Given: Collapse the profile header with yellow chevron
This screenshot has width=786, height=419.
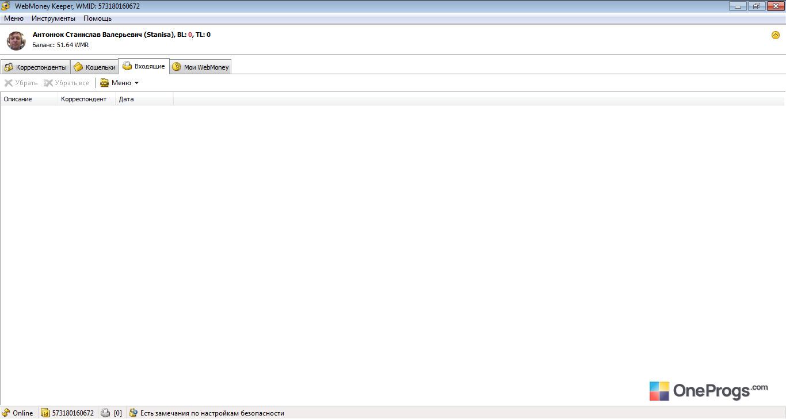Looking at the screenshot, I should click(776, 35).
